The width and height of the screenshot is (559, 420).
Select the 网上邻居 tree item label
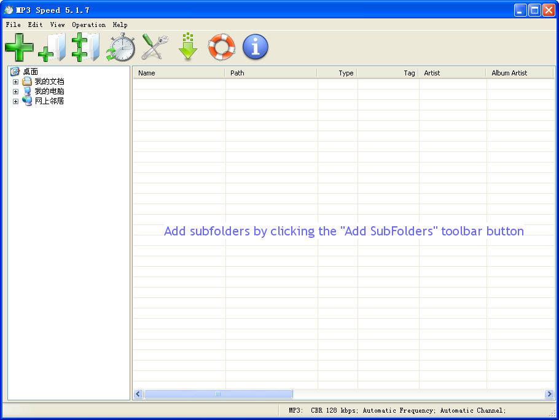coord(50,101)
